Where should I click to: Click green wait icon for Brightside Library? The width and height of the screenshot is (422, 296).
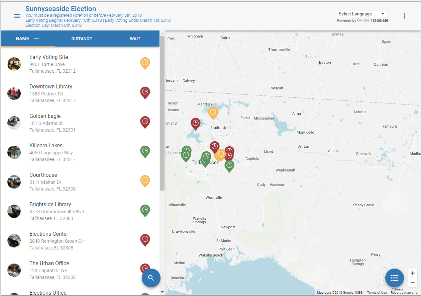(x=145, y=210)
